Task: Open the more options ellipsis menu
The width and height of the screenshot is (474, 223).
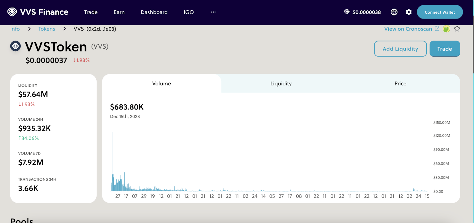Action: pos(213,12)
